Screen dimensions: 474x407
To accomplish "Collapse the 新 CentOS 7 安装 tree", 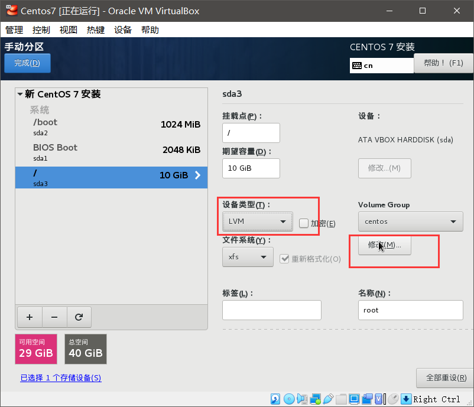I will 20,95.
